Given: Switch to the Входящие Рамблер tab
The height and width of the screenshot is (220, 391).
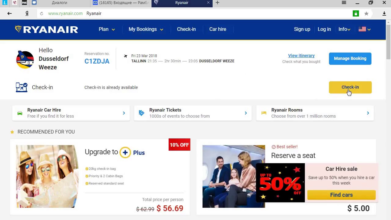Looking at the screenshot, I should pos(121,2).
